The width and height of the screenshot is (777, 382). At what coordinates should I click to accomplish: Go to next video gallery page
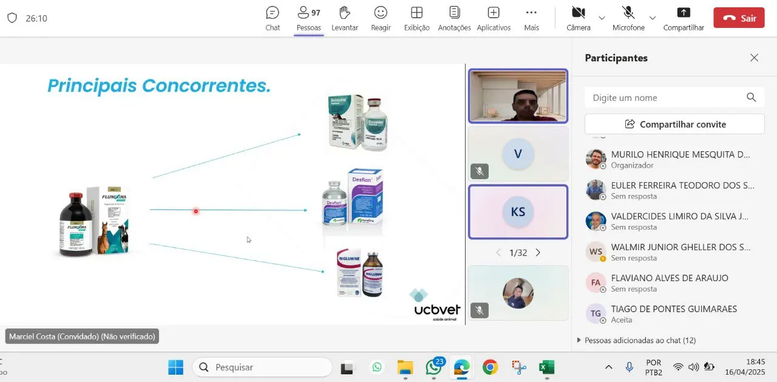538,253
